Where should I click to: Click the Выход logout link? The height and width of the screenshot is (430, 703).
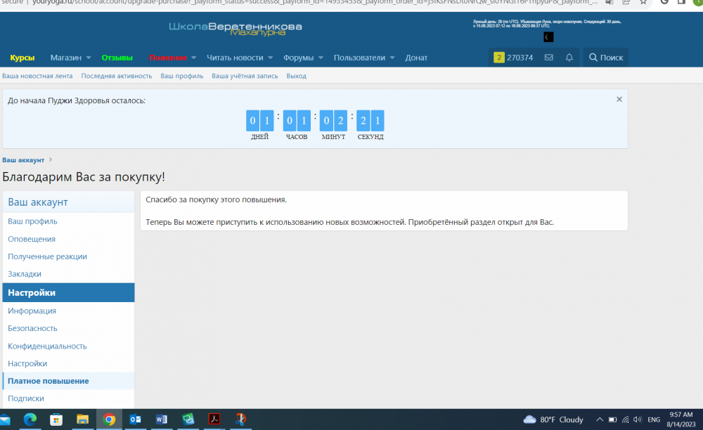(x=296, y=76)
